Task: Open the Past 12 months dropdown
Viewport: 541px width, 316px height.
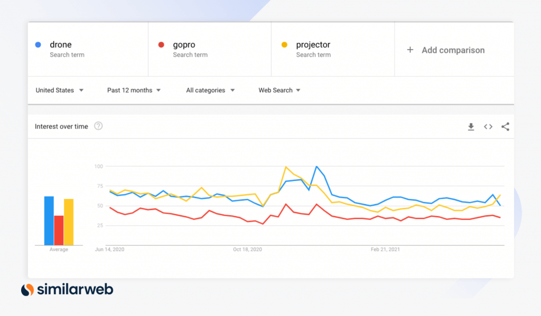Action: [134, 90]
